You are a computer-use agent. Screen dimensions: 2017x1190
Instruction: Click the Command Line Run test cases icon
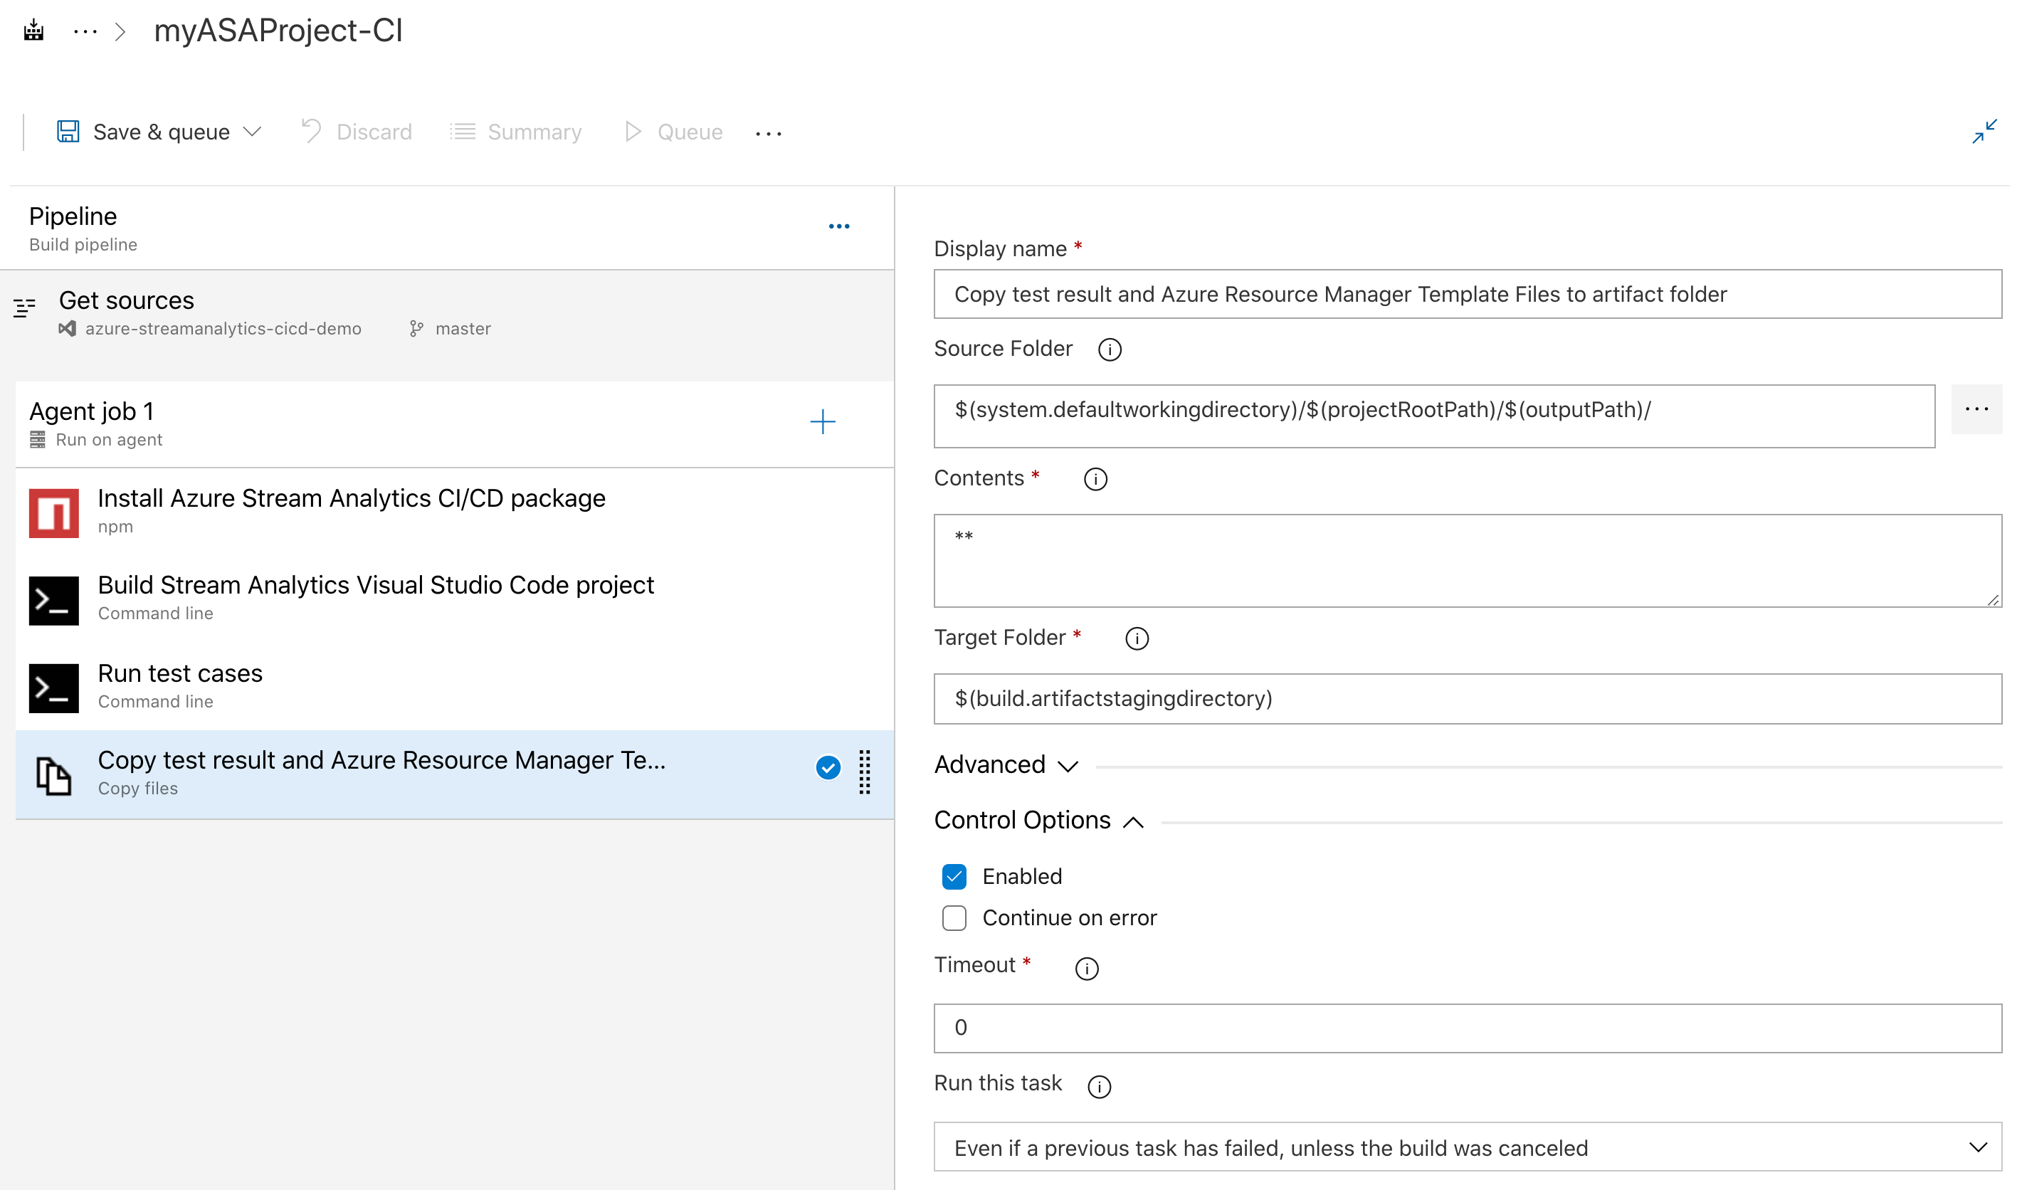point(48,685)
